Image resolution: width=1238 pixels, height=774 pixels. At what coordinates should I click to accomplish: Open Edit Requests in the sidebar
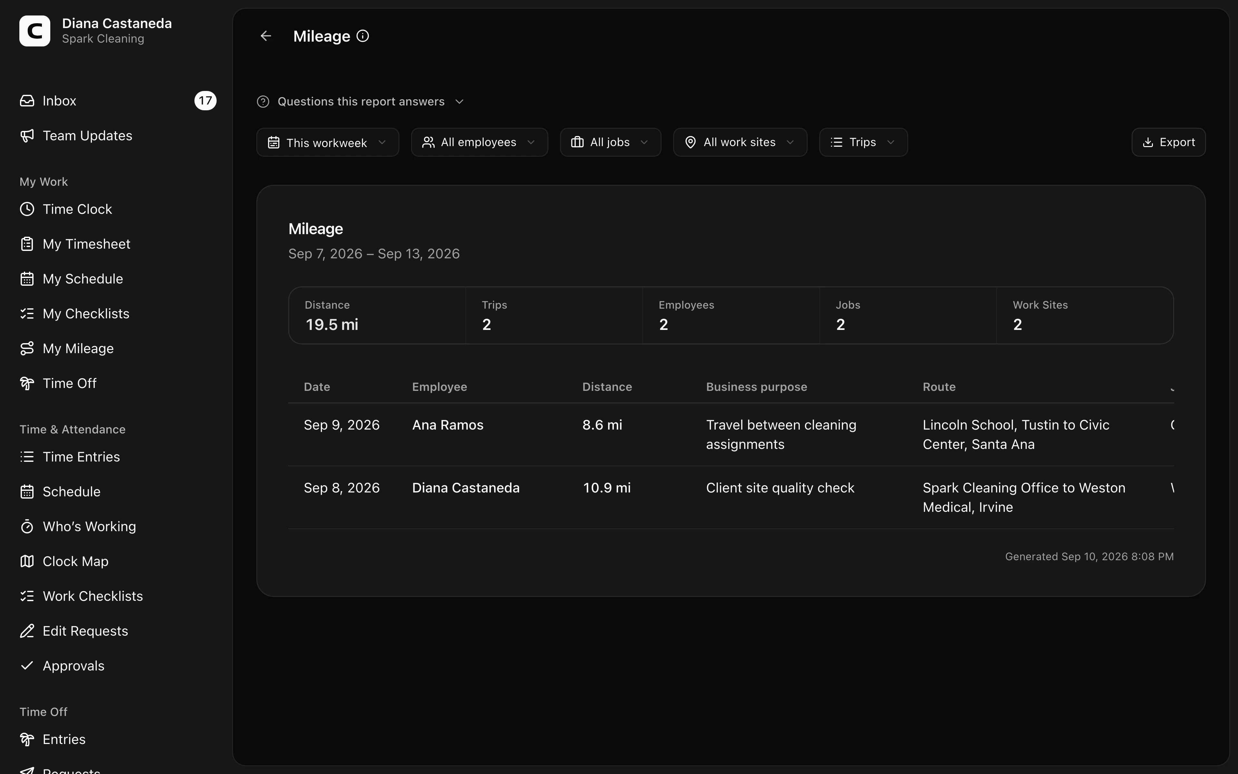(118, 631)
